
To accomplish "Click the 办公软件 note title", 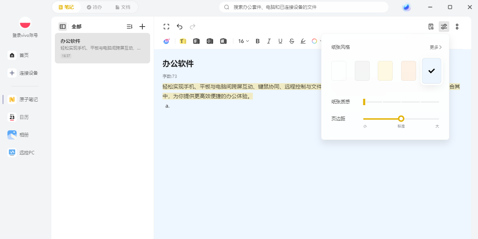I will (178, 64).
